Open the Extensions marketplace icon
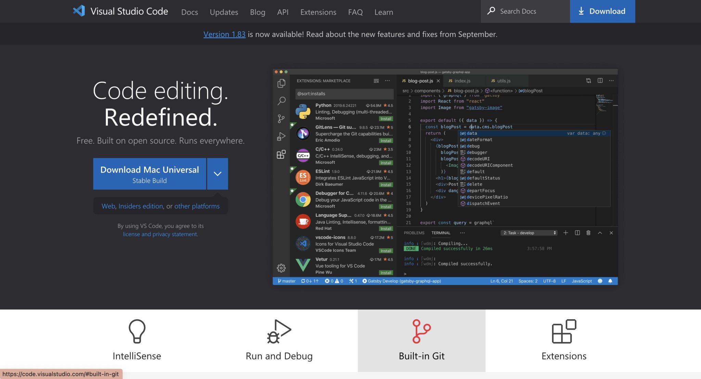Viewport: 701px width, 379px height. 281,154
